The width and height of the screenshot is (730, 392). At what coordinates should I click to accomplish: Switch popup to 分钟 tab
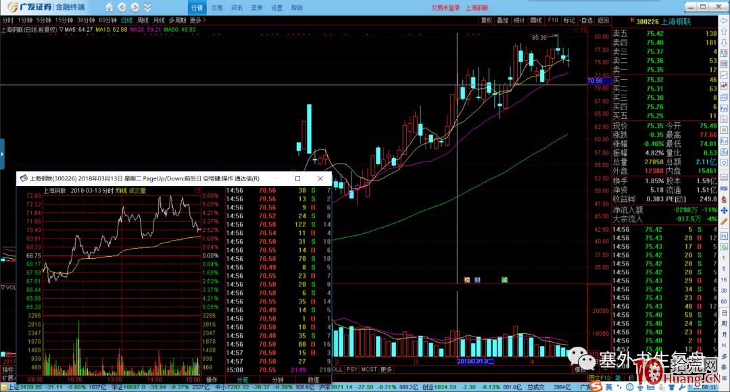pyautogui.click(x=278, y=379)
